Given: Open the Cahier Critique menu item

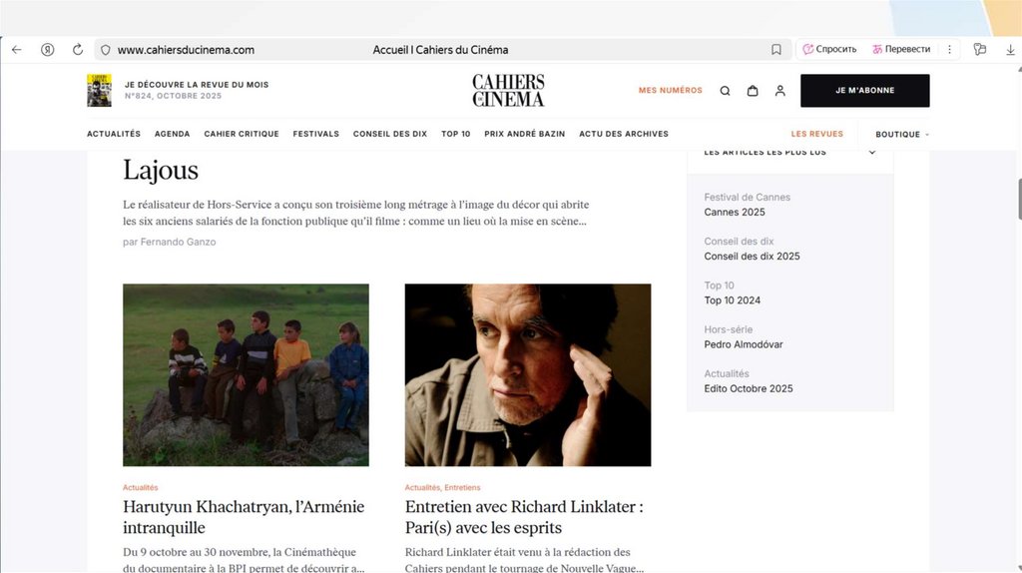Looking at the screenshot, I should [242, 134].
